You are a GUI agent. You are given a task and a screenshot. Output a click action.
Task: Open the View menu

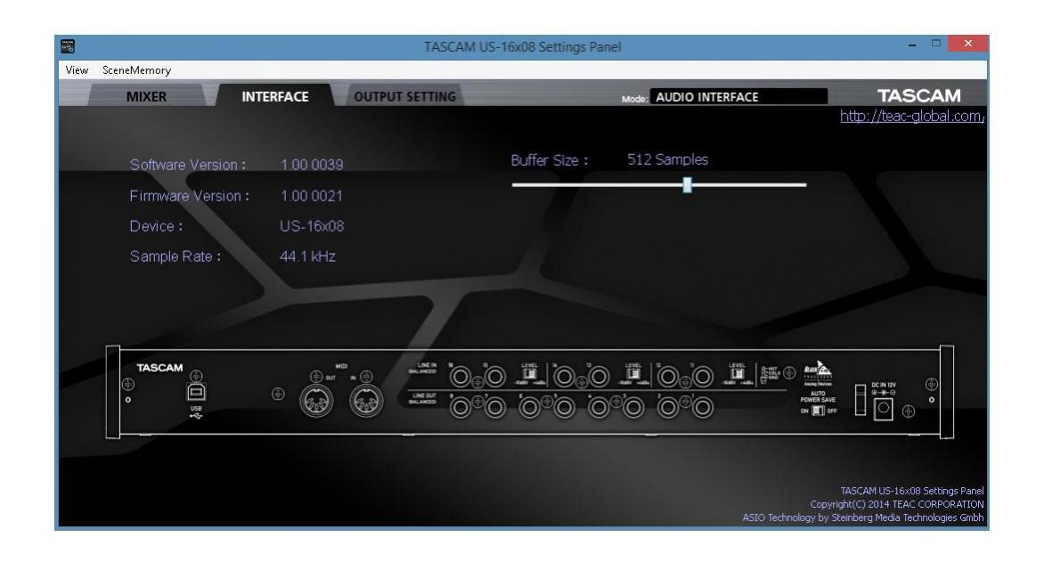tap(77, 69)
